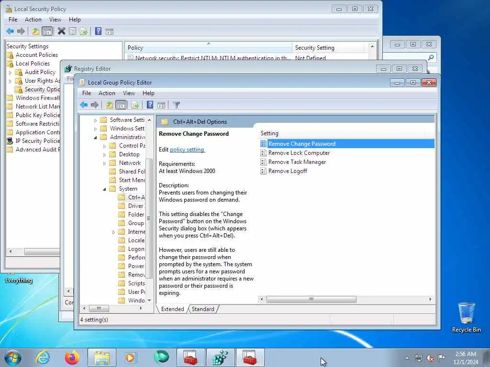Click Forward arrow in Group Policy Editor toolbar
Image resolution: width=490 pixels, height=367 pixels.
[95, 105]
